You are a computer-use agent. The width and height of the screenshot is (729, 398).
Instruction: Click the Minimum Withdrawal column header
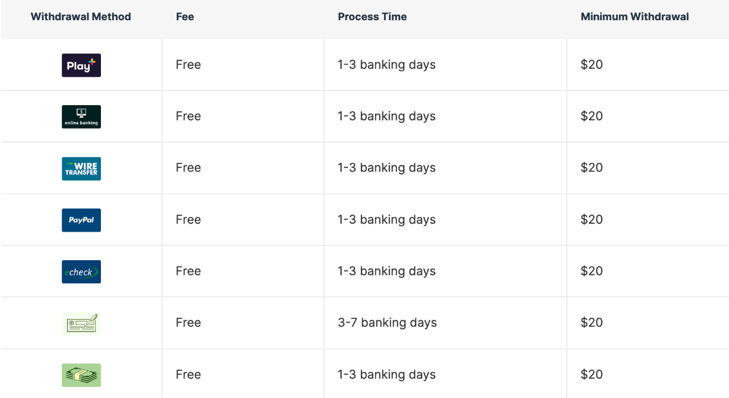pos(635,17)
